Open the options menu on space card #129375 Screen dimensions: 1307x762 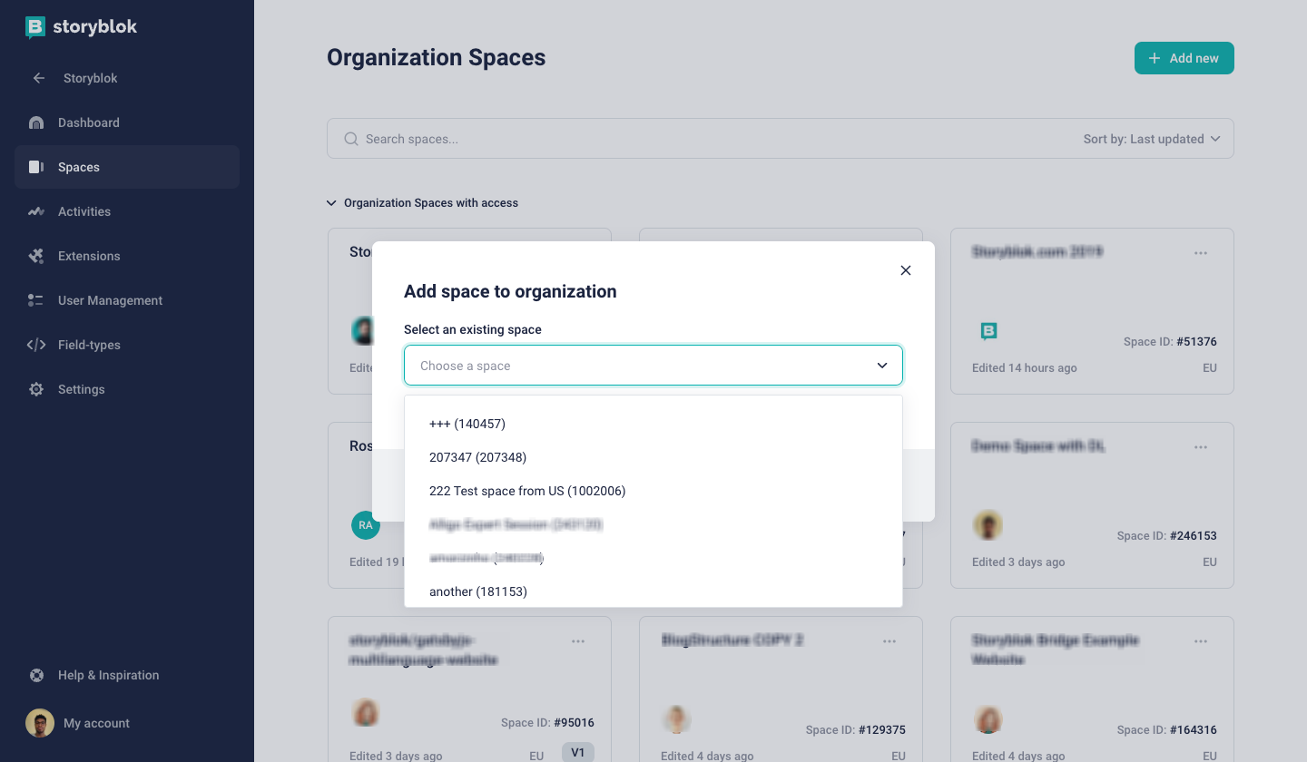coord(889,641)
